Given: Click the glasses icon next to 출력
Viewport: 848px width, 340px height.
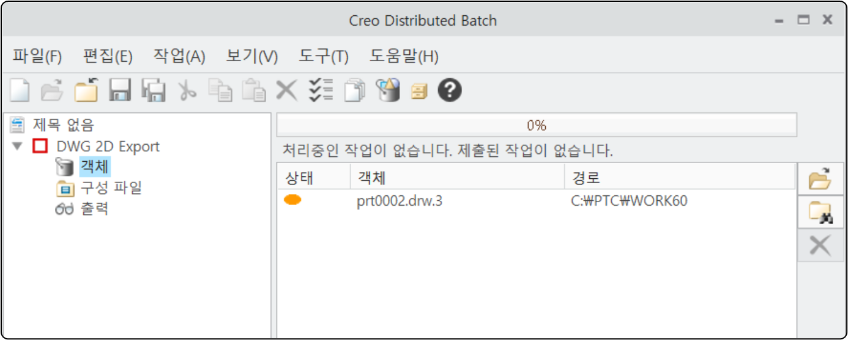Looking at the screenshot, I should [x=64, y=209].
